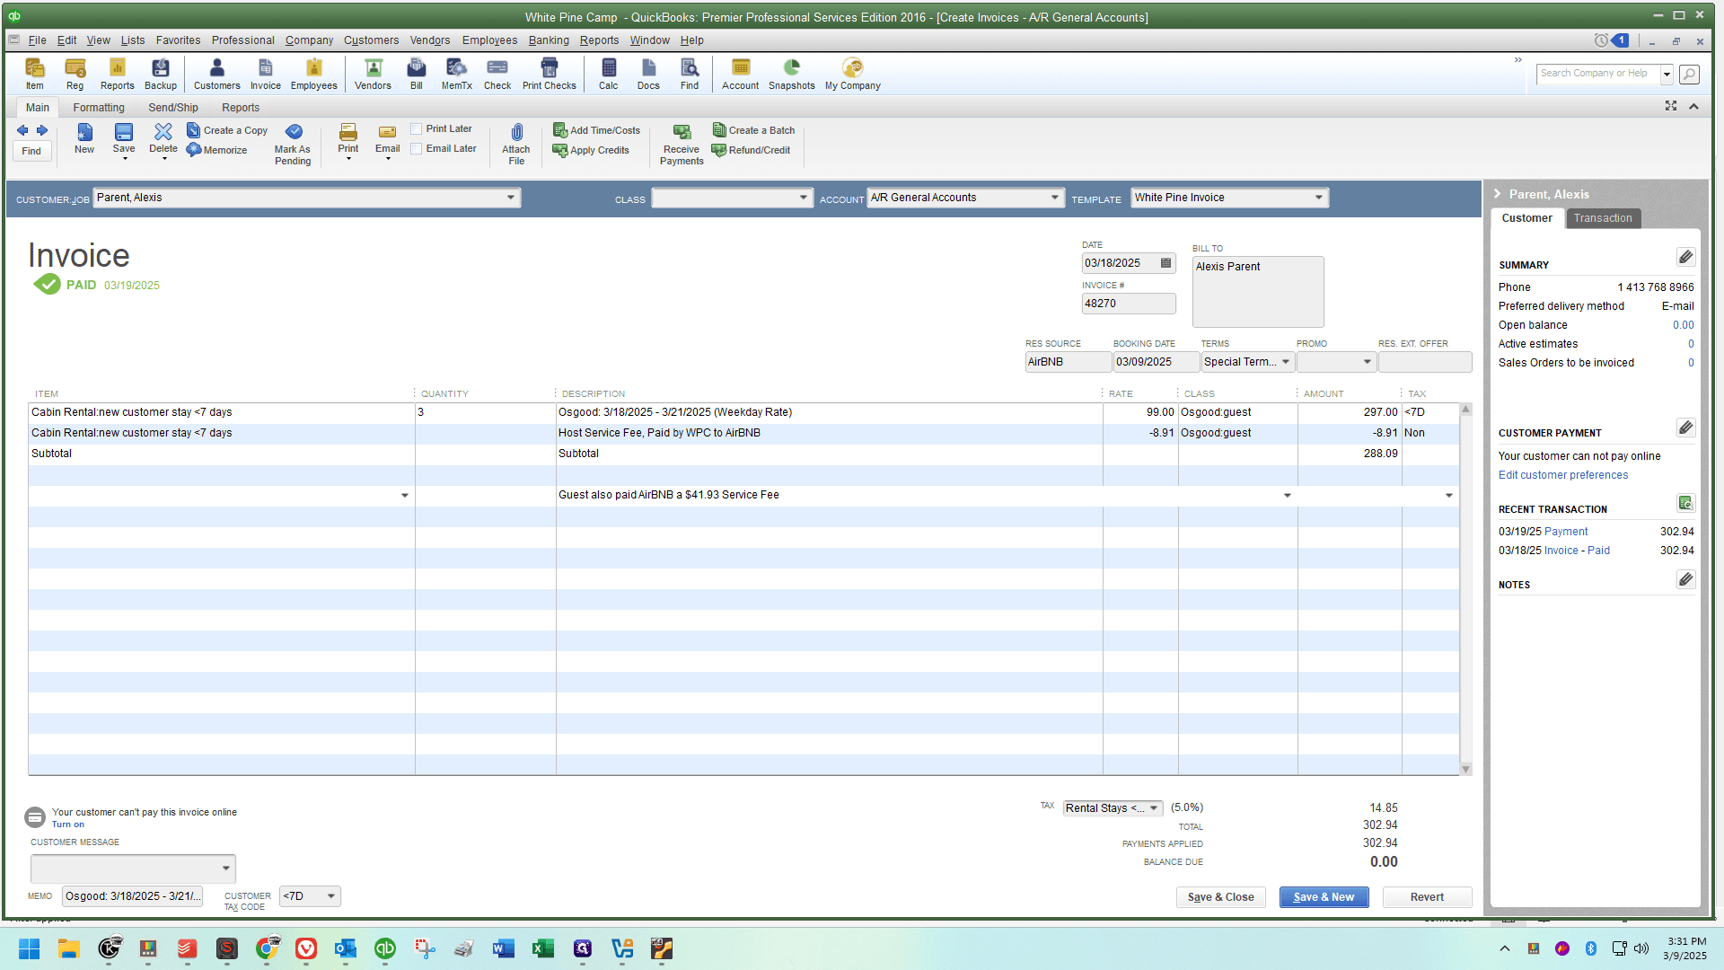Click Save & New button
Viewport: 1724px width, 970px height.
1324,897
